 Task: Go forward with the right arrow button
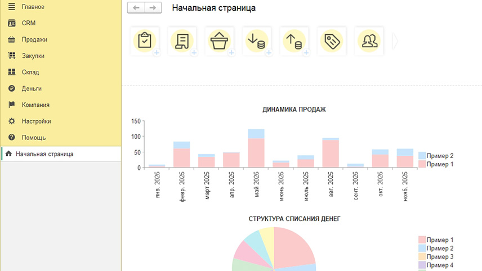pos(153,8)
